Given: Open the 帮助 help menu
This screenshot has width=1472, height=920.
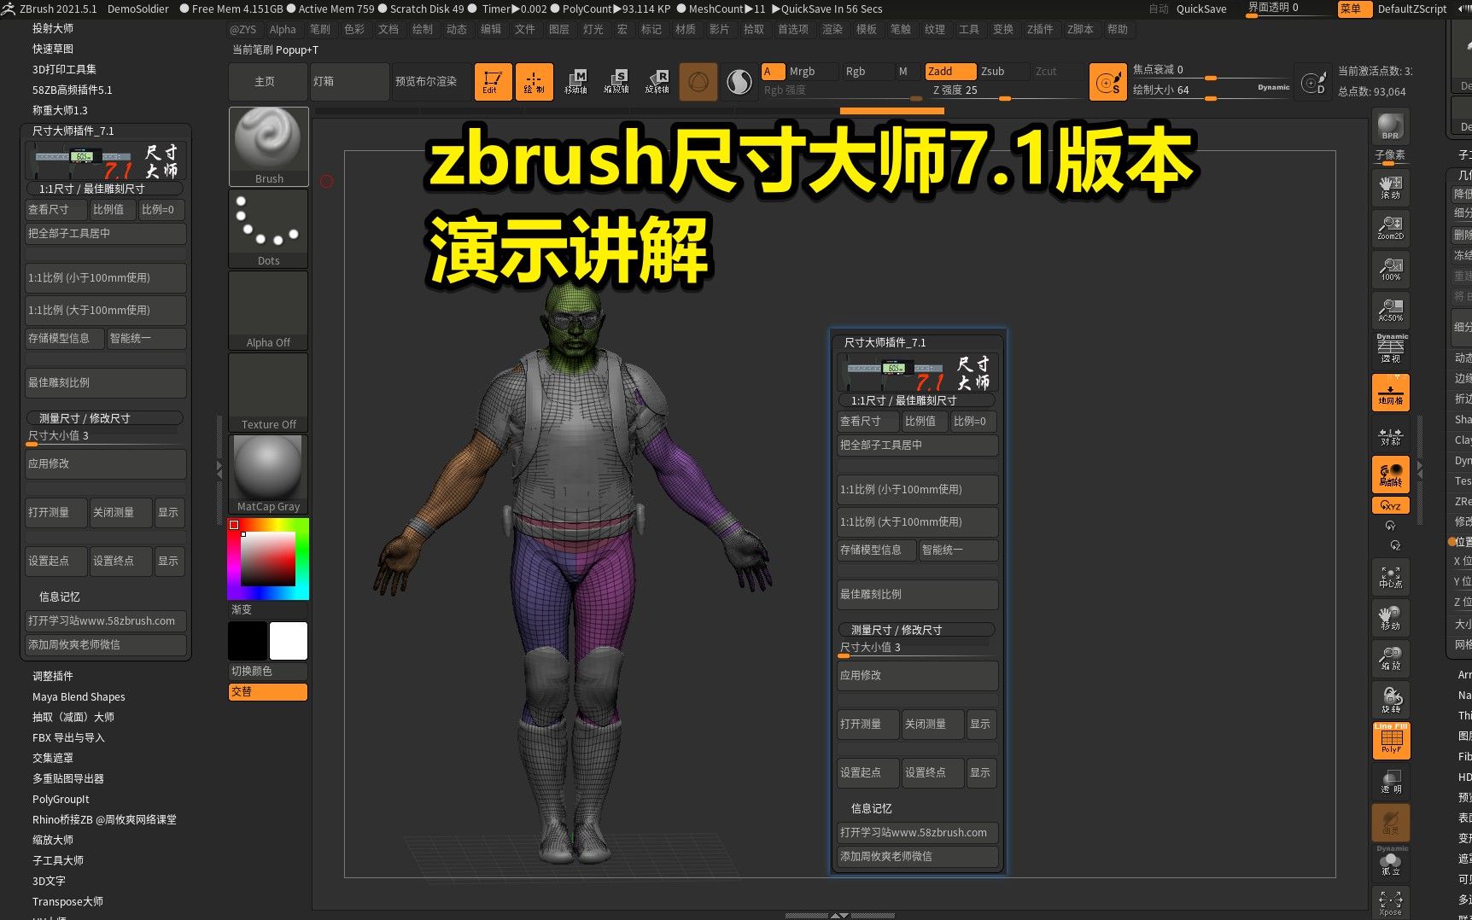Looking at the screenshot, I should (1118, 29).
